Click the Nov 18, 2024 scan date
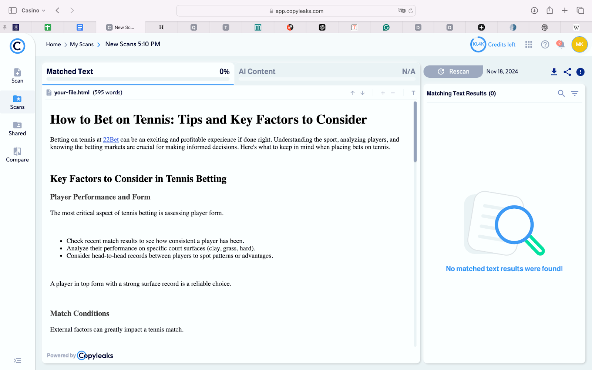 click(x=502, y=71)
